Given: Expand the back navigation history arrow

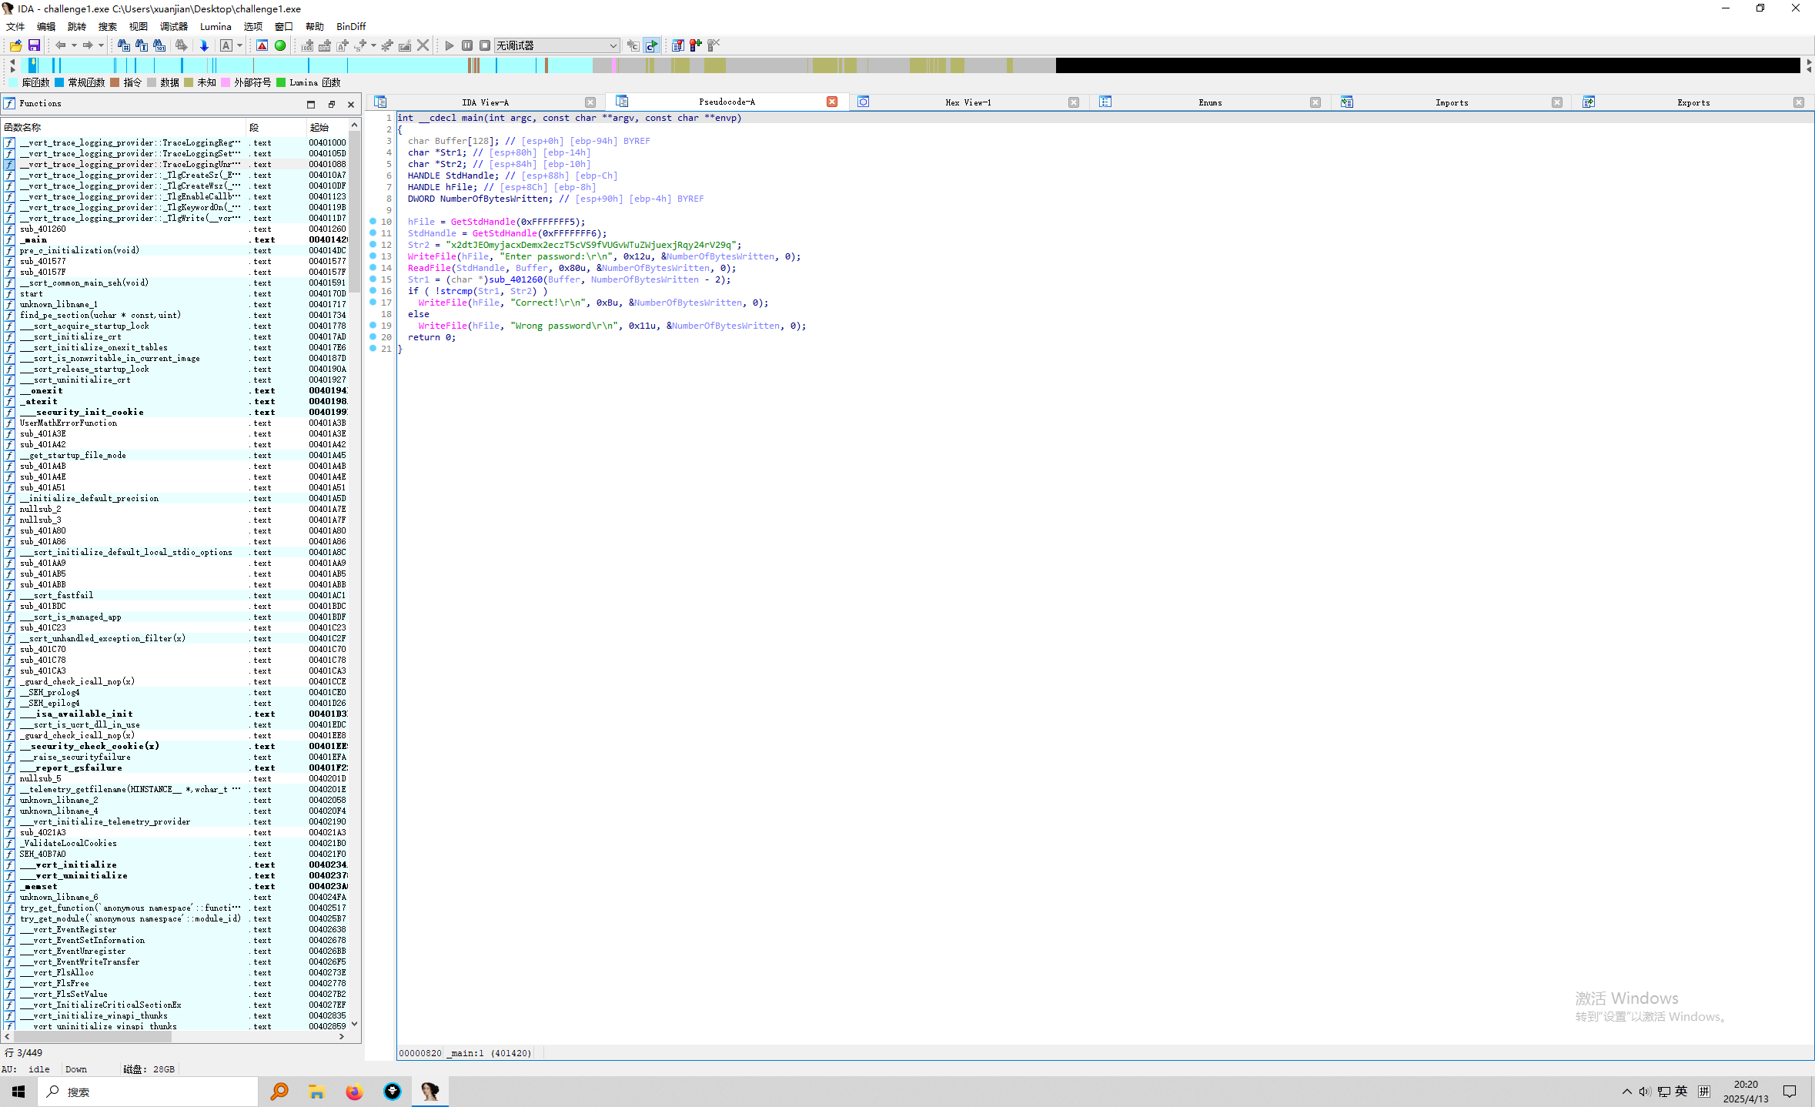Looking at the screenshot, I should point(74,45).
